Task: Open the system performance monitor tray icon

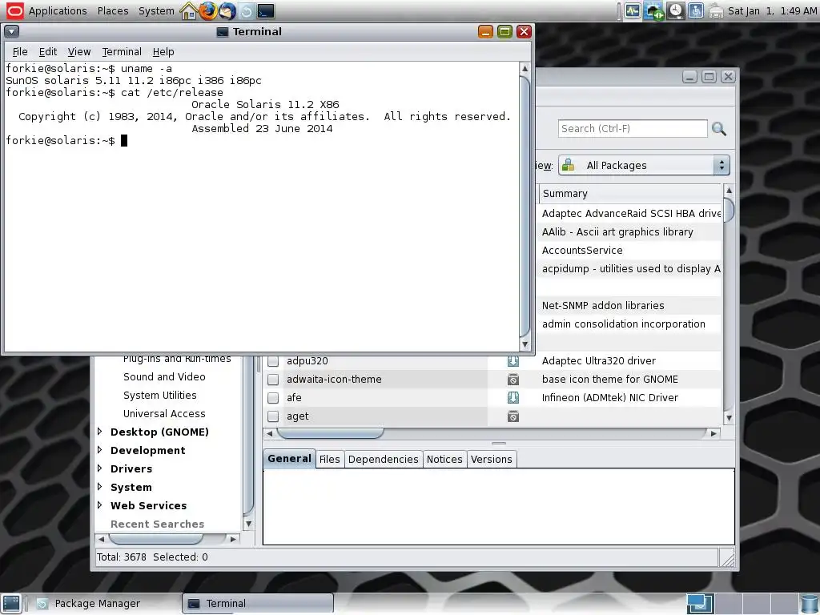Action: (633, 11)
